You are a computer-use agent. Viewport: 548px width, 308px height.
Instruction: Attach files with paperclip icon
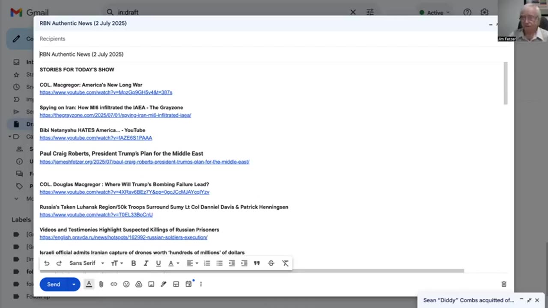tap(101, 284)
